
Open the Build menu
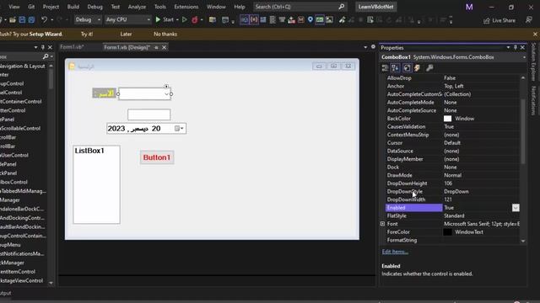[x=73, y=7]
